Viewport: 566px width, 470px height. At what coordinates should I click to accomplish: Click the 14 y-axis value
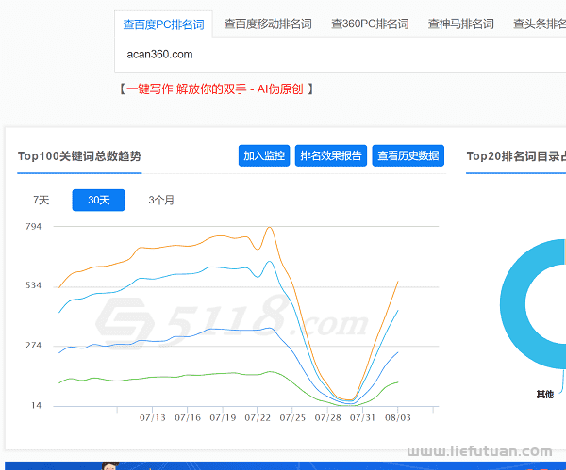(36, 406)
